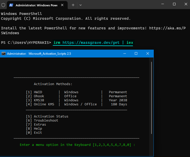
Task: Click the PS C:\Users\HYPERAKIS> prompt
Action: [26, 43]
